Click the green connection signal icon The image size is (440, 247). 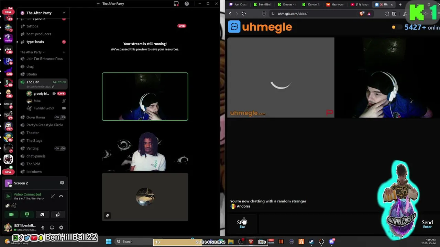click(x=8, y=196)
